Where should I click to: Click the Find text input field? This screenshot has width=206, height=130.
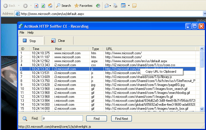click(x=62, y=118)
